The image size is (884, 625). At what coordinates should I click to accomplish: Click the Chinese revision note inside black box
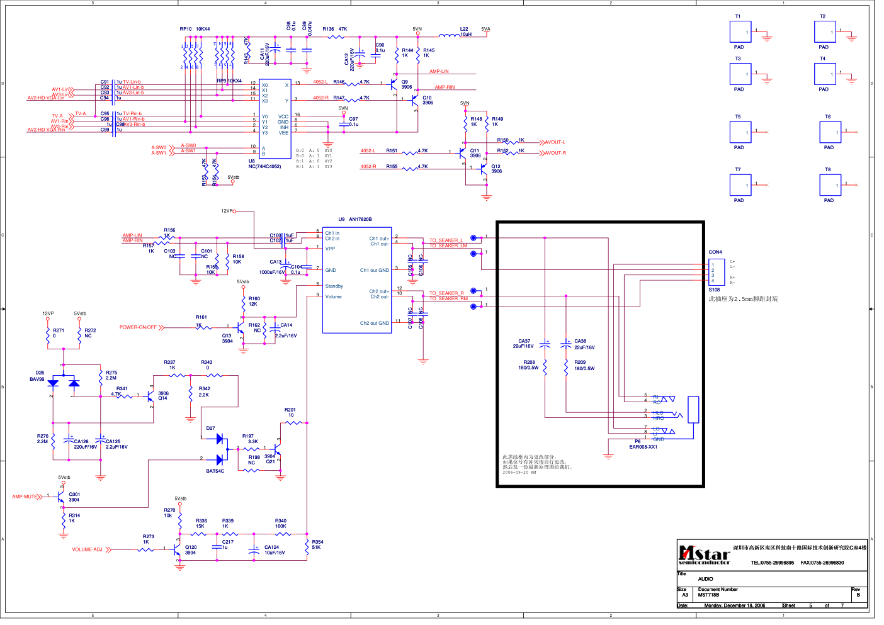click(538, 465)
